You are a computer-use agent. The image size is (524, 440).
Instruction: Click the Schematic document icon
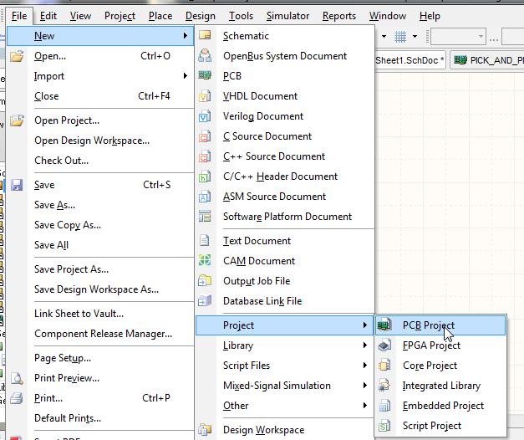(205, 35)
